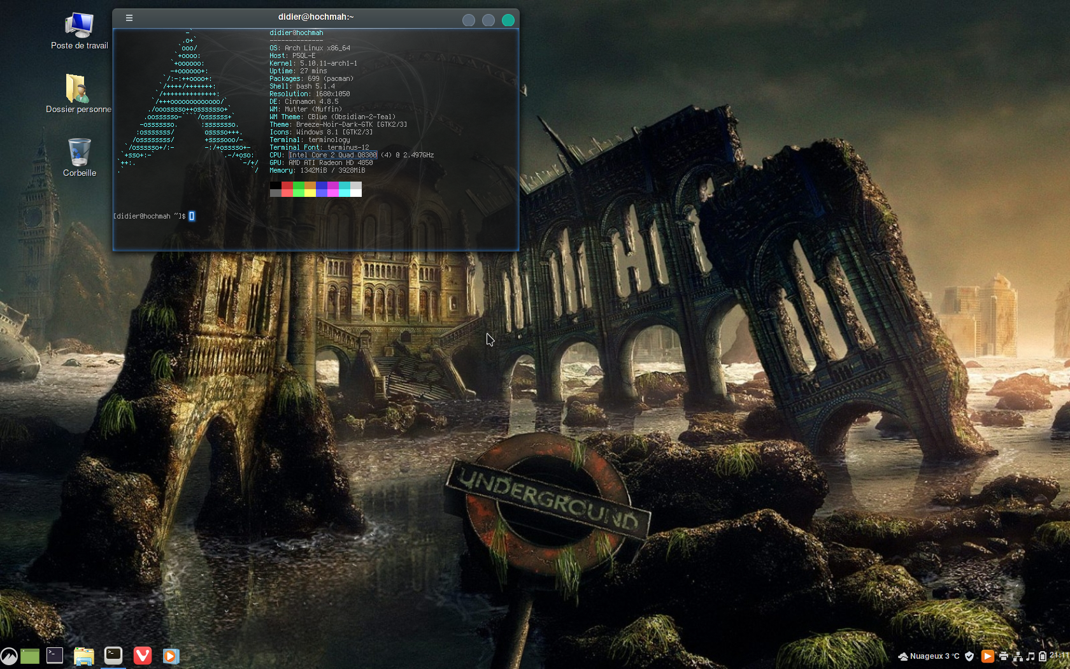Click the line Icons: Windows 8.1
Screen dimensions: 1070x669
[x=321, y=133]
